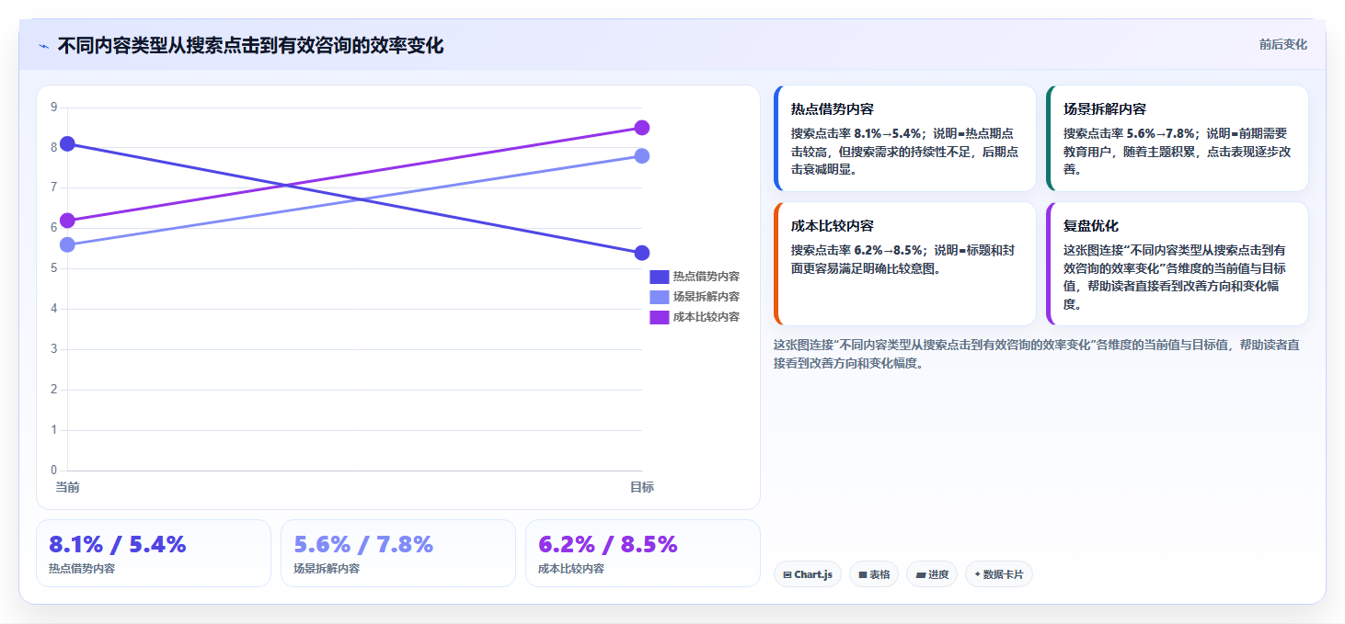The image size is (1345, 624).
Task: Open the 8.1% / 5.4% stat card
Action: (154, 553)
